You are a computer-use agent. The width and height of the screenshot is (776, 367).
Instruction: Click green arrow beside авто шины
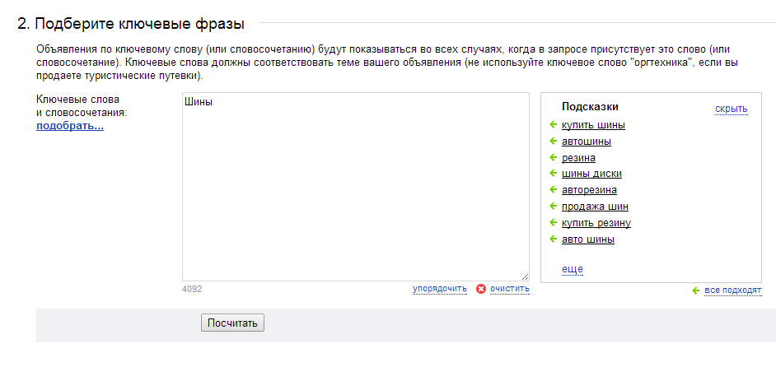click(554, 239)
